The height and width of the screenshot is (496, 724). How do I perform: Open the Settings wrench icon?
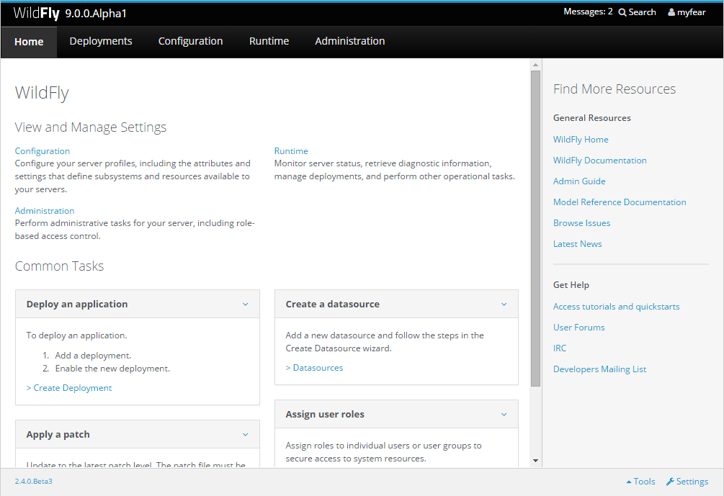click(x=670, y=482)
